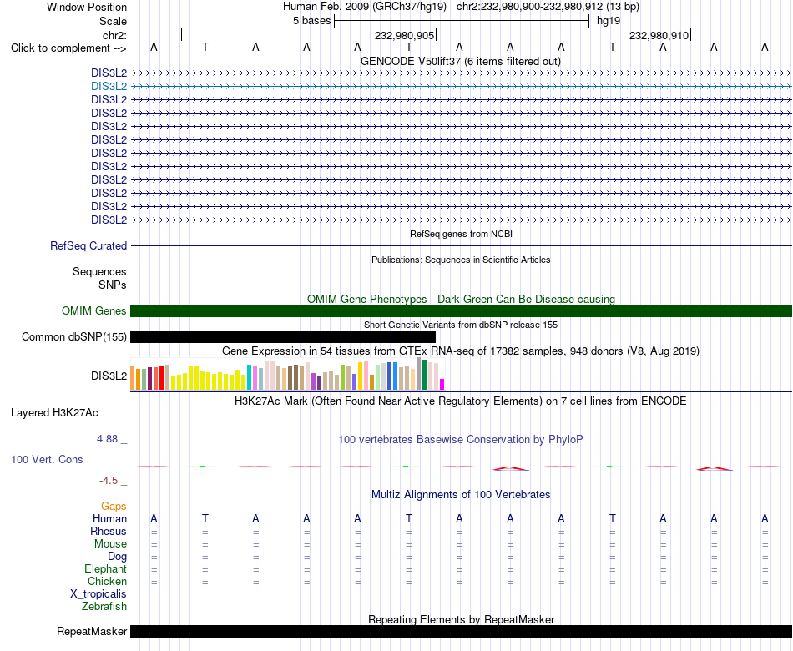Click the light-blue DIS3L2 transcript arrow line
This screenshot has width=793, height=651.
pyautogui.click(x=461, y=87)
